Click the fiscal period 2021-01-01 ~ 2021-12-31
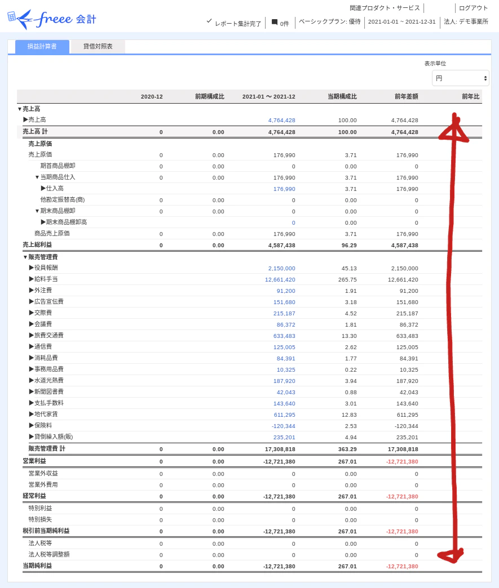Viewport: 499px width, 588px height. click(402, 22)
